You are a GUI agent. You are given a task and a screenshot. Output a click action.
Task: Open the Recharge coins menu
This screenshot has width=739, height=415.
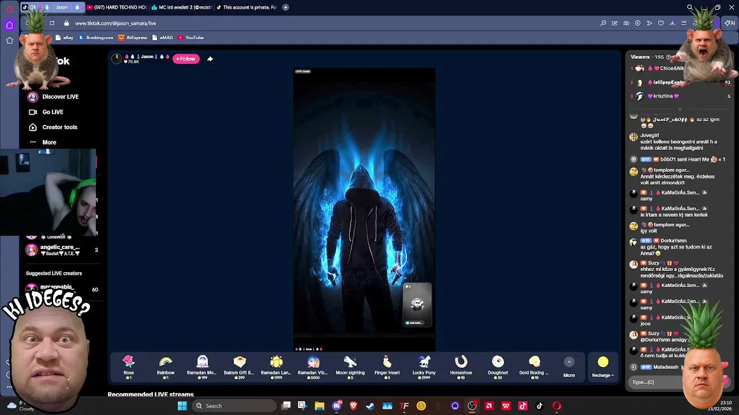tap(603, 367)
